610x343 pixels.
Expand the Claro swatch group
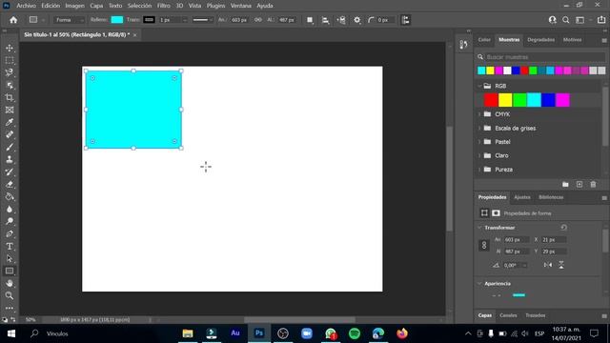[479, 155]
